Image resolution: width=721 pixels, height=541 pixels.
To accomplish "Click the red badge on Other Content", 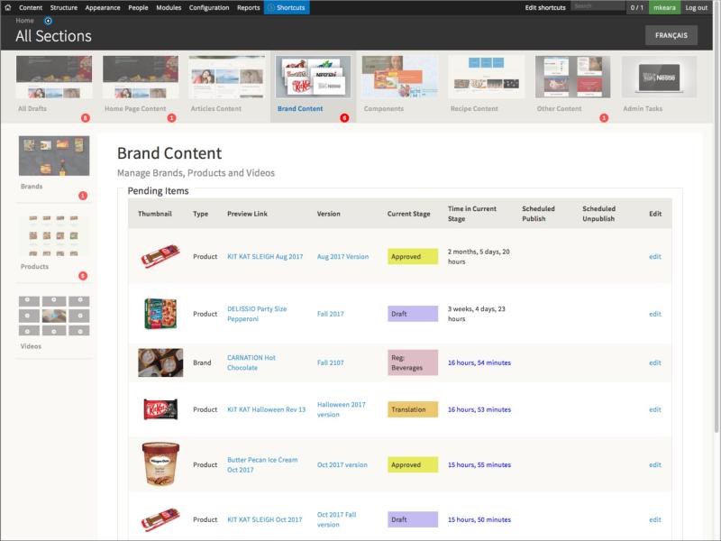I will [x=604, y=118].
